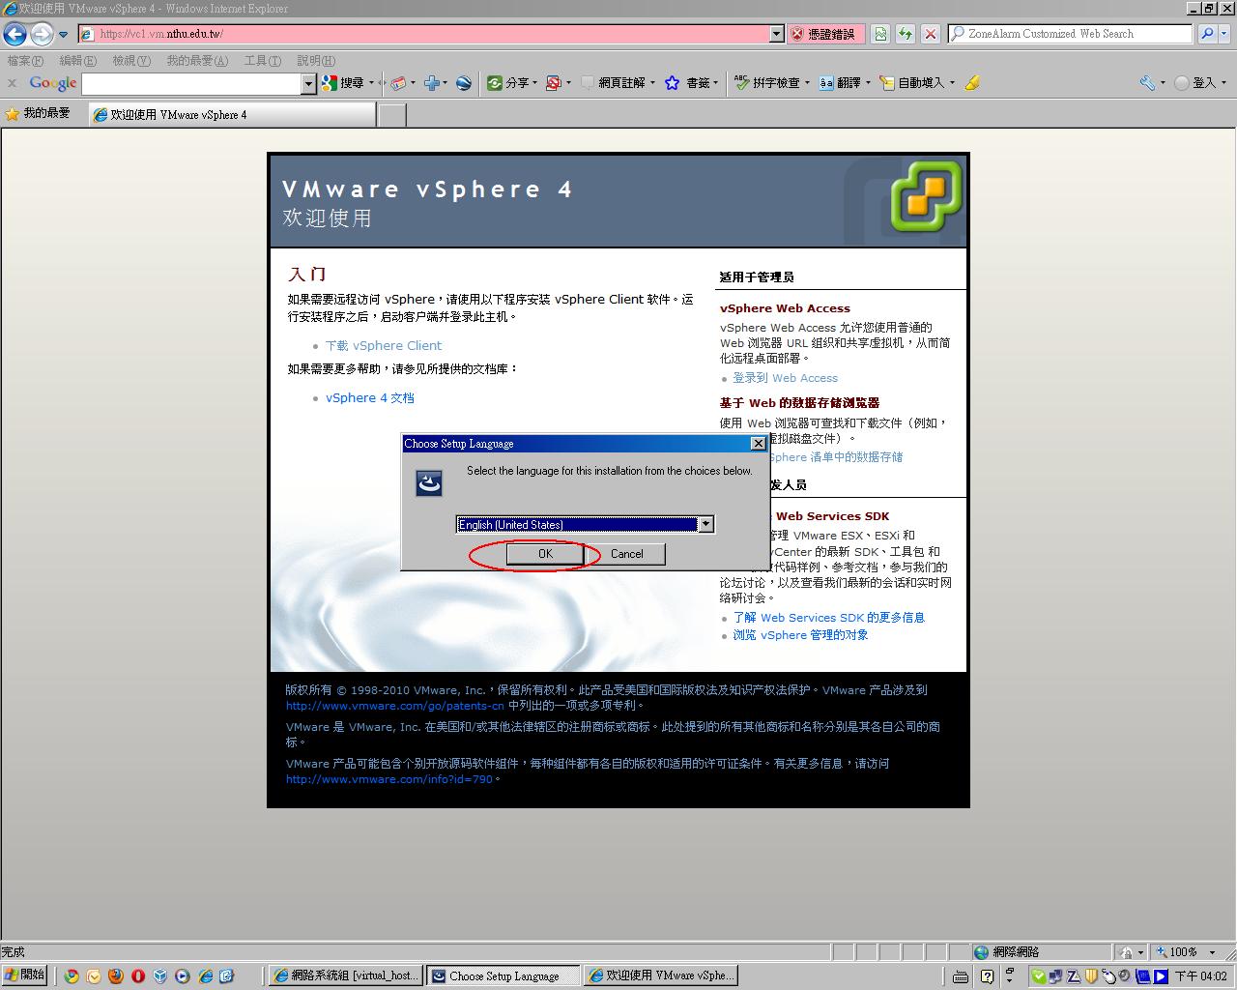Expand the setup language dropdown list
The image size is (1237, 990).
click(x=705, y=524)
